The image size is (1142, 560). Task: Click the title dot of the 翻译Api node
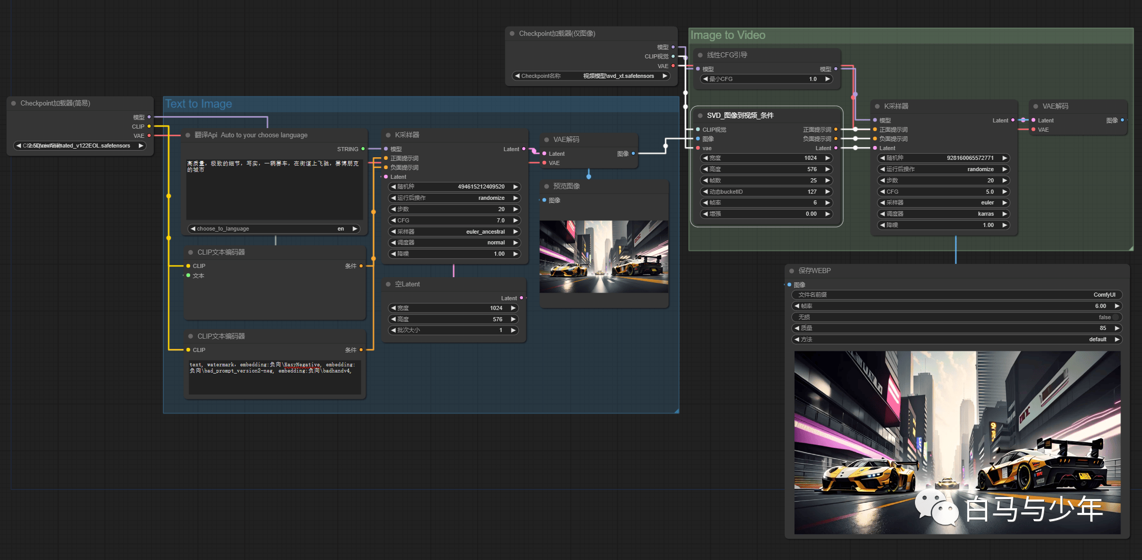188,135
